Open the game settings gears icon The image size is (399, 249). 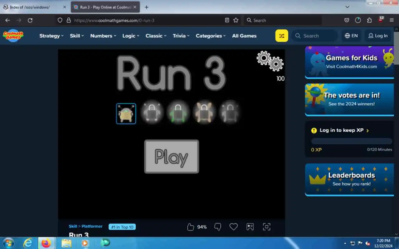coord(270,61)
